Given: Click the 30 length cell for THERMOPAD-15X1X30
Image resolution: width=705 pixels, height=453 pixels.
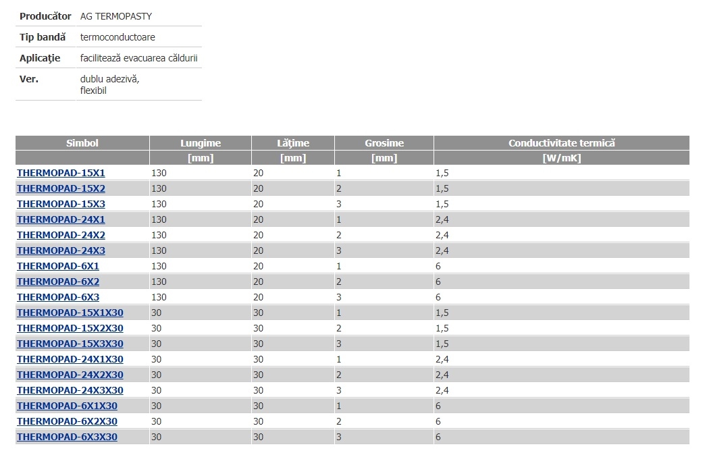Looking at the screenshot, I should point(201,313).
